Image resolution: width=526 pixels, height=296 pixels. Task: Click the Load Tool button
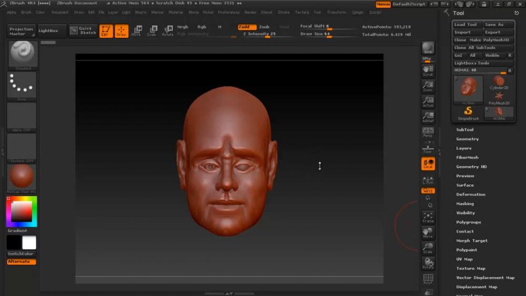tap(467, 25)
